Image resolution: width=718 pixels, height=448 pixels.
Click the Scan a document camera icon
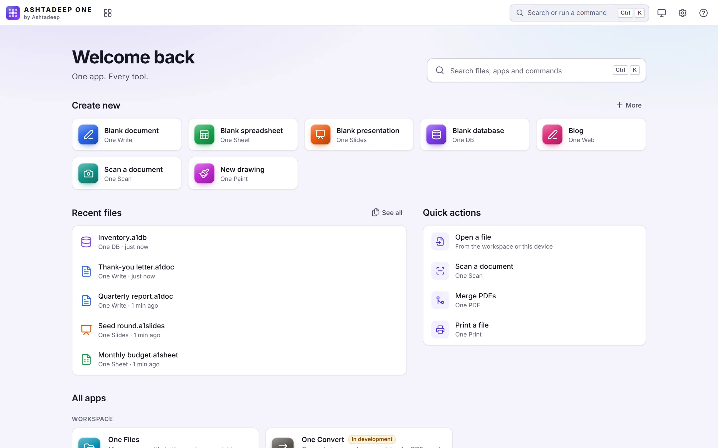(88, 174)
